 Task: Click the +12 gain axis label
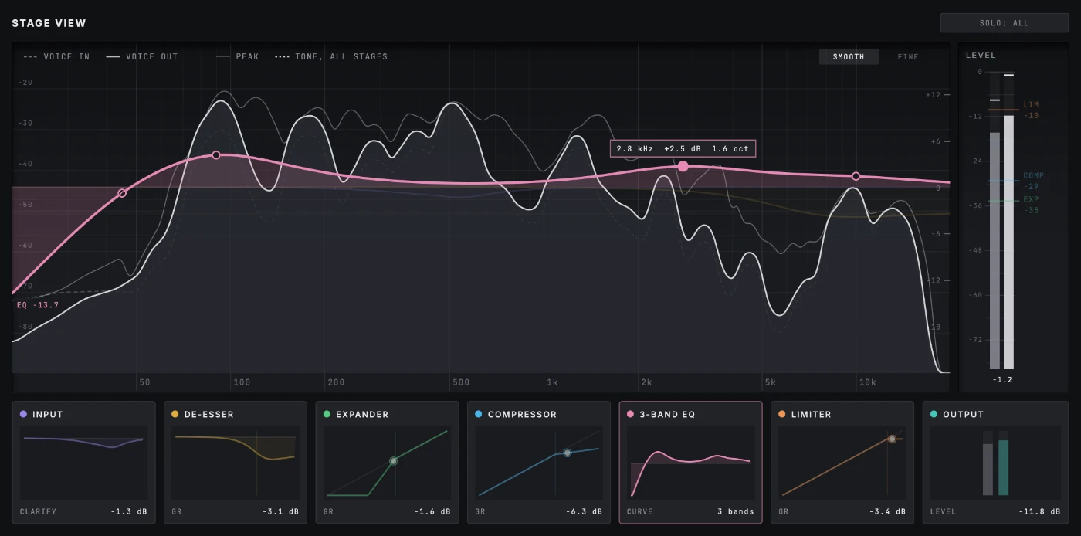[934, 95]
